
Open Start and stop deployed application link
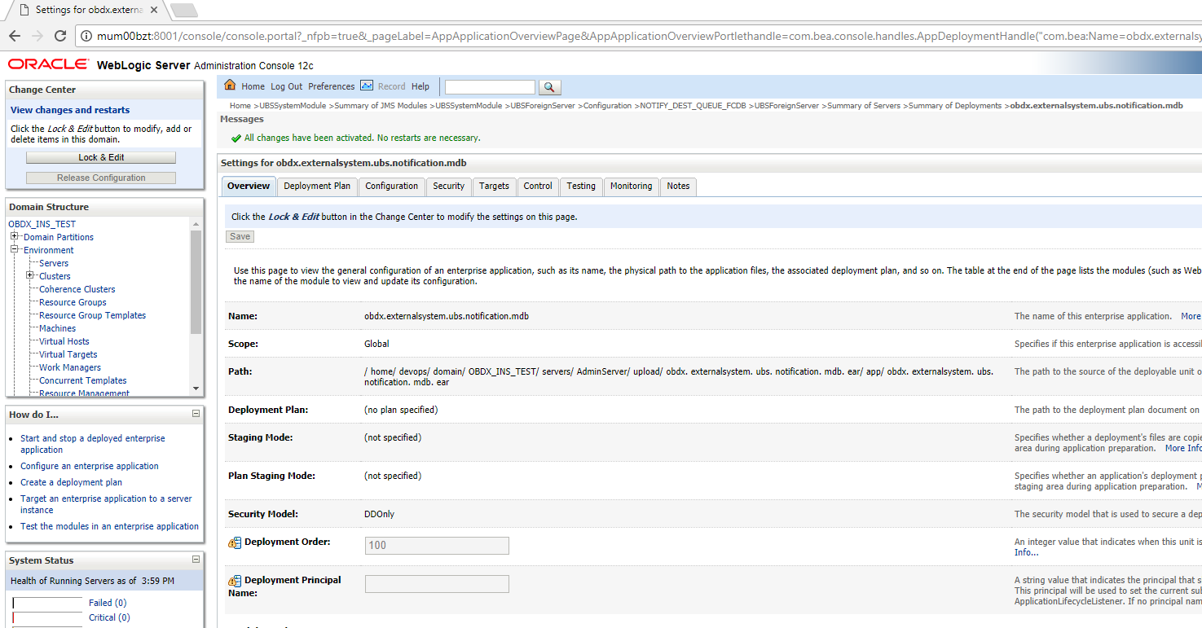pyautogui.click(x=92, y=444)
